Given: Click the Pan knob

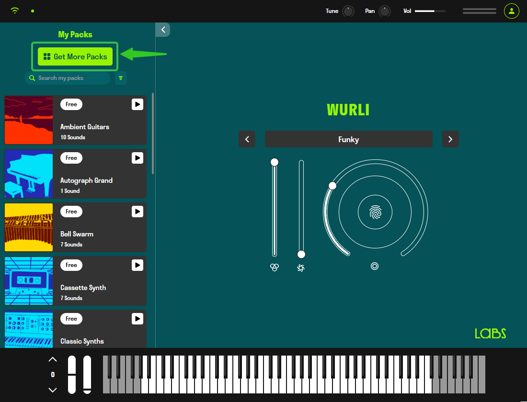Looking at the screenshot, I should coord(385,11).
